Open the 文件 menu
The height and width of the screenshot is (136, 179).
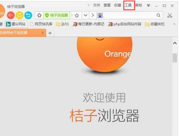click(x=97, y=5)
